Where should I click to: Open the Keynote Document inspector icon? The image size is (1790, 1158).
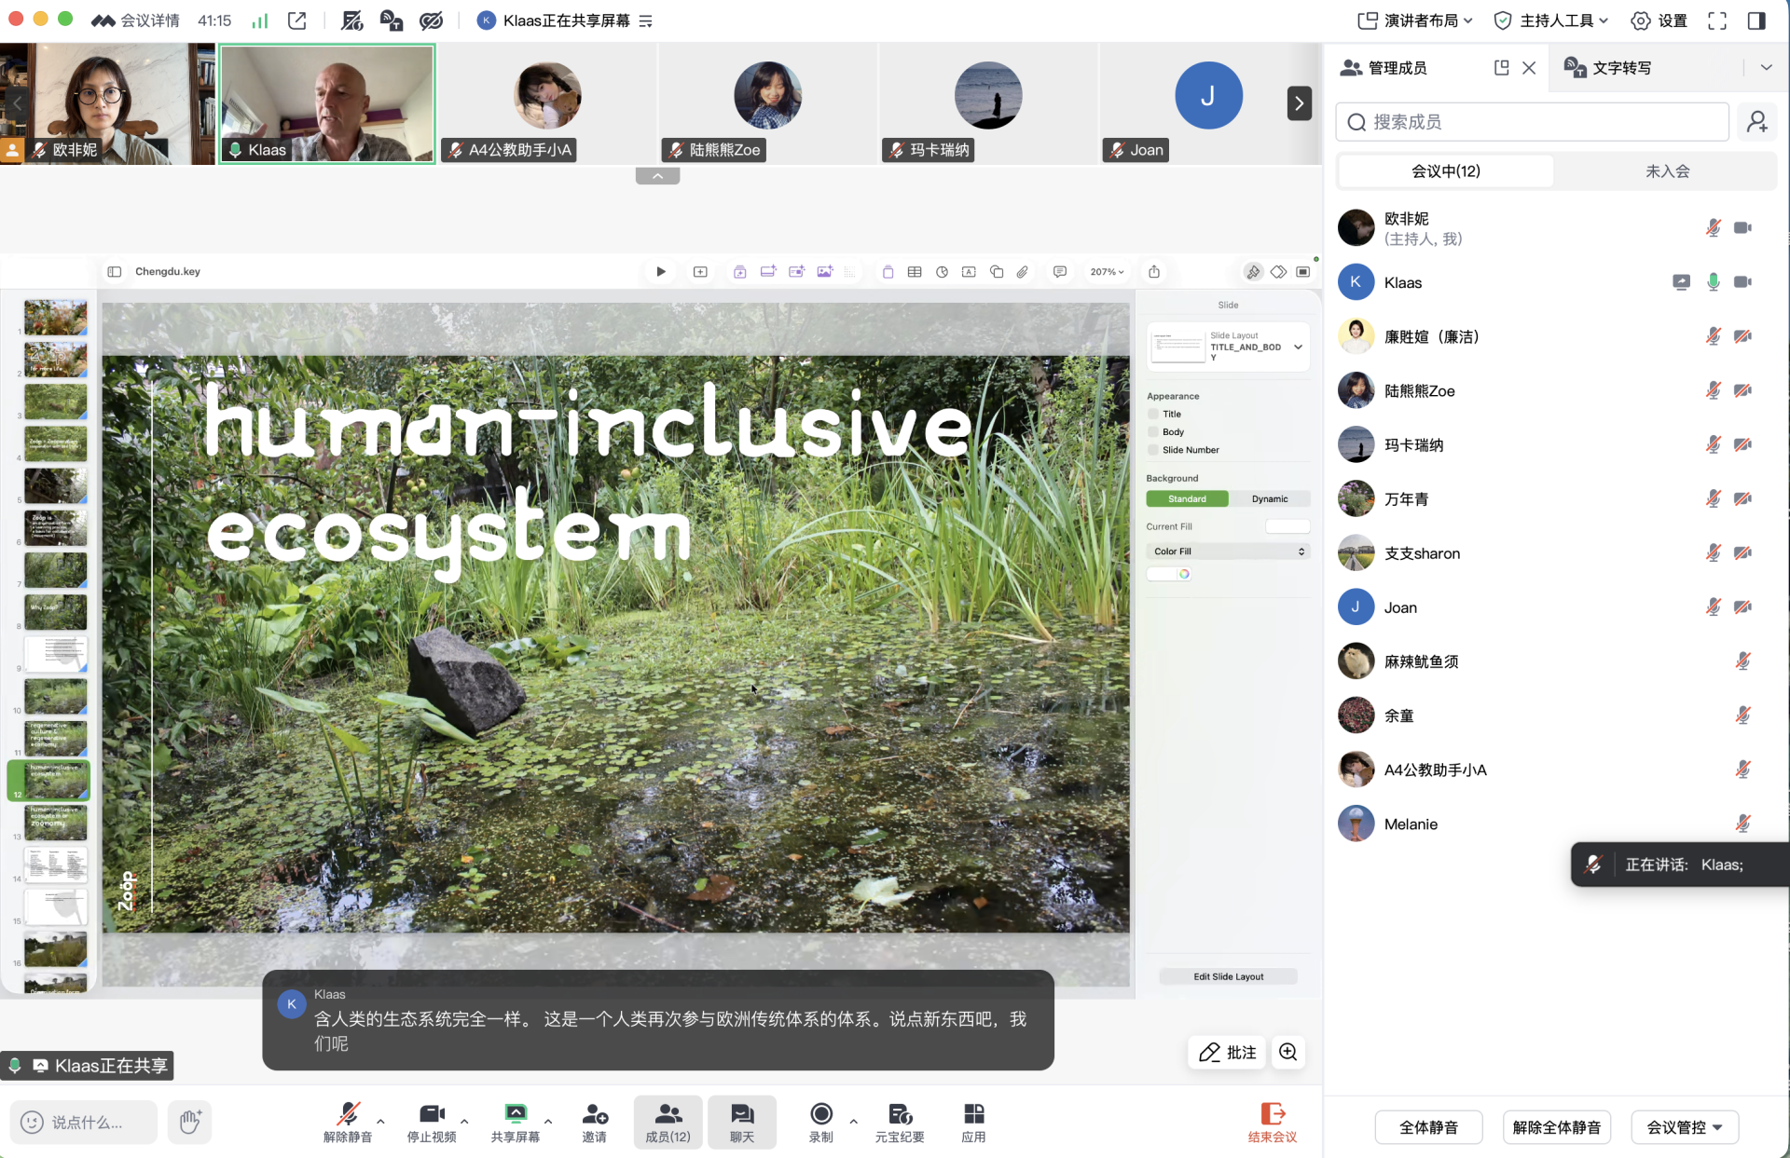[x=1303, y=272]
